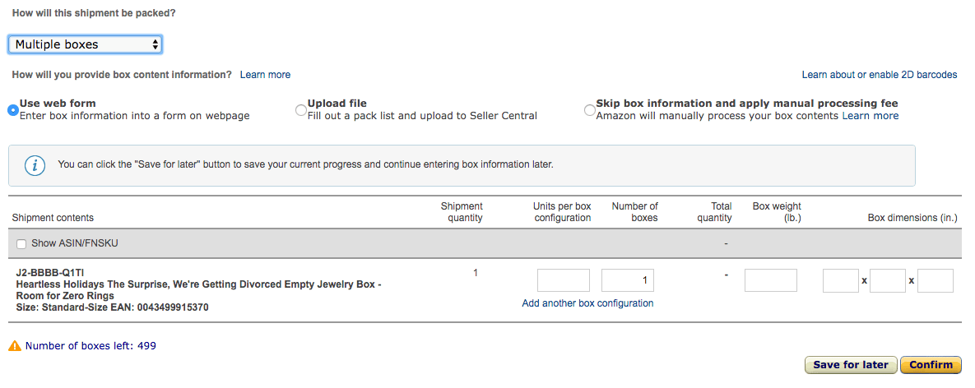
Task: Enable the Show ASIN/FNSKU checkbox
Action: [x=21, y=244]
